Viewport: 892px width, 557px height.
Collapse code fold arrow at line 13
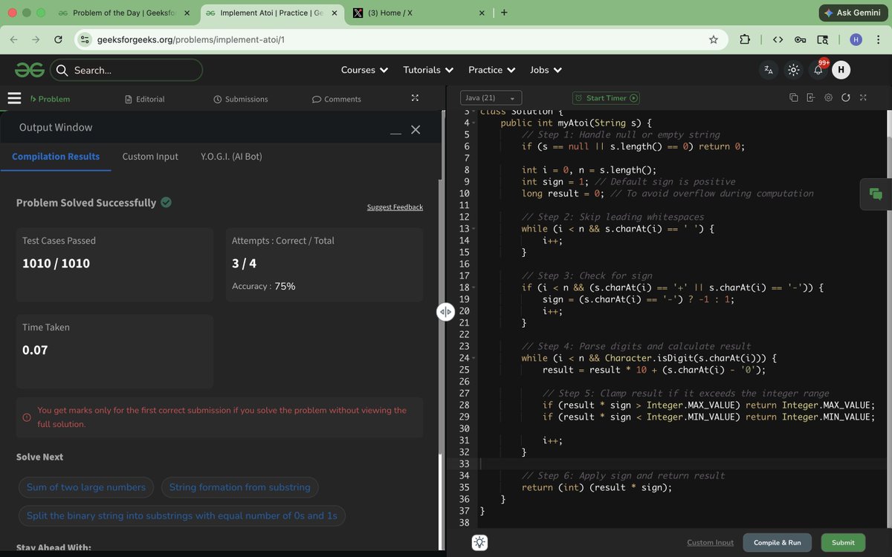pyautogui.click(x=475, y=229)
